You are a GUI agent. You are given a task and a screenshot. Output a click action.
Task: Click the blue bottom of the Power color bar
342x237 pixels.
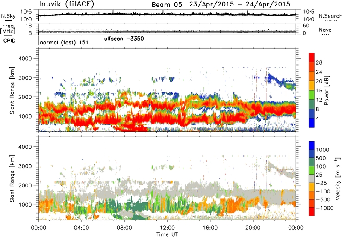pos(312,123)
